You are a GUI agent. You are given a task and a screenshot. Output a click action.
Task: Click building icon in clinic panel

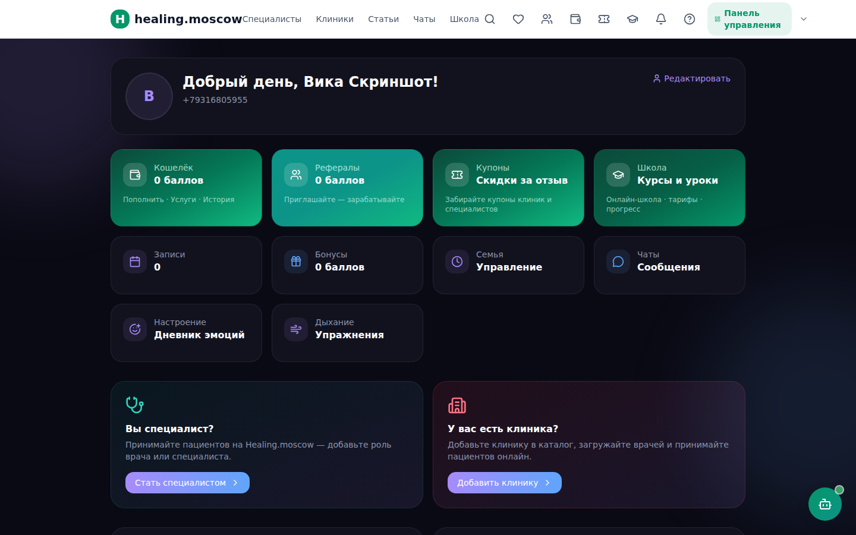coord(457,405)
